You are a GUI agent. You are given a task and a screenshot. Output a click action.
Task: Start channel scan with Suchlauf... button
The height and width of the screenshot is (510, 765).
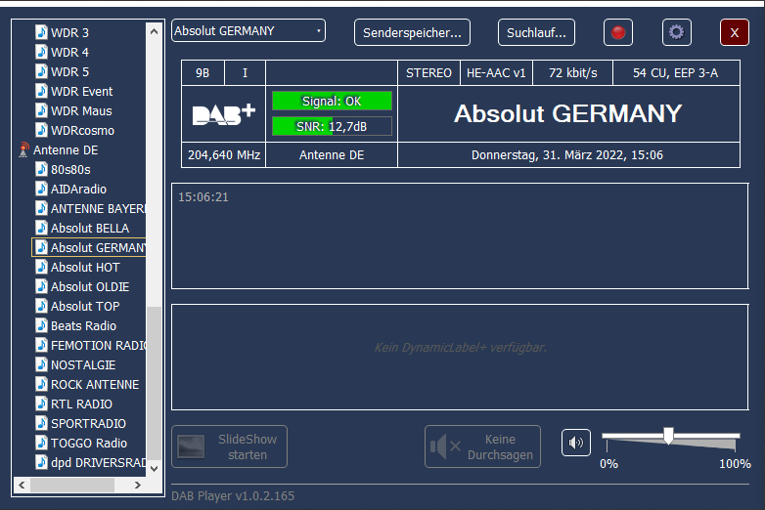[536, 32]
